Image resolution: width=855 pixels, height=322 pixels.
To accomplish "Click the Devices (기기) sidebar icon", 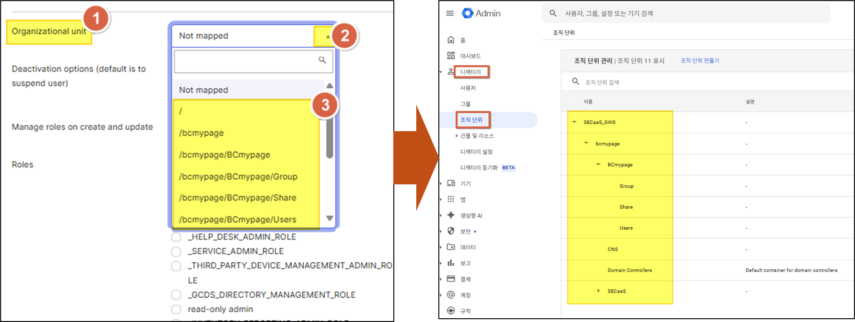I will pyautogui.click(x=451, y=183).
